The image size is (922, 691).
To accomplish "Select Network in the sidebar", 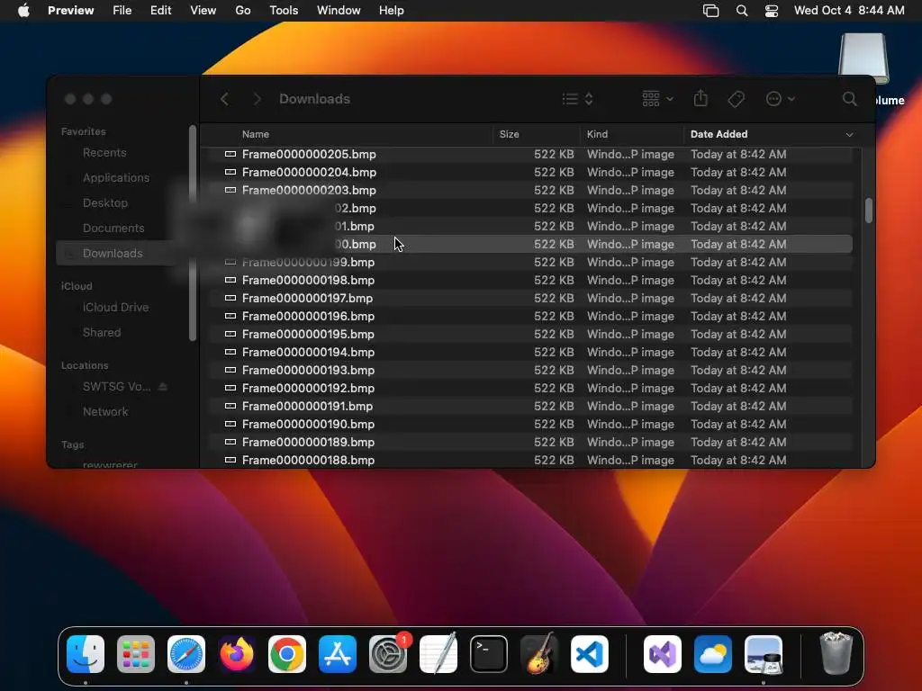I will (105, 412).
